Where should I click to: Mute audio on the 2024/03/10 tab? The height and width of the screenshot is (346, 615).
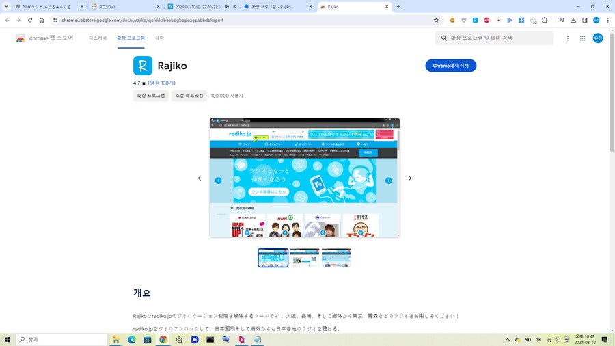coord(227,7)
